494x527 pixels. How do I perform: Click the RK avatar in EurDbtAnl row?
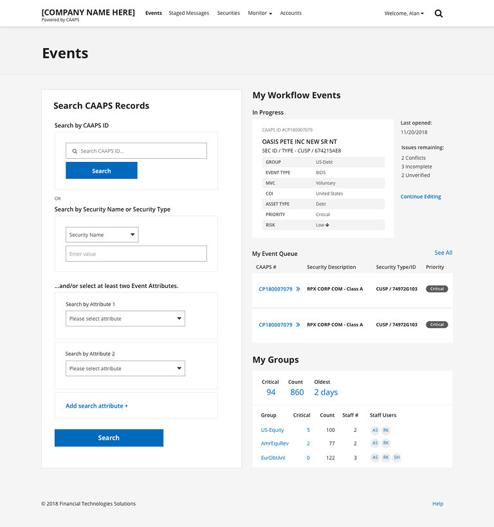pos(386,458)
